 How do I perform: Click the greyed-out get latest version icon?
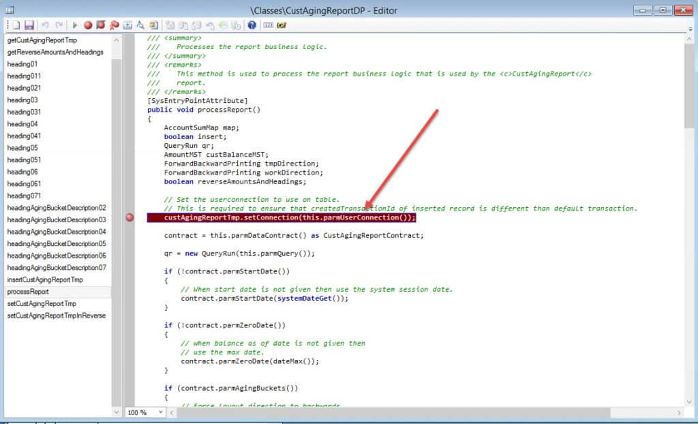223,25
